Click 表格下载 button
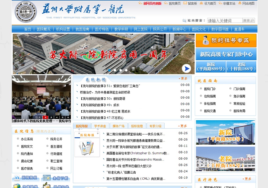 pyautogui.click(x=55, y=178)
